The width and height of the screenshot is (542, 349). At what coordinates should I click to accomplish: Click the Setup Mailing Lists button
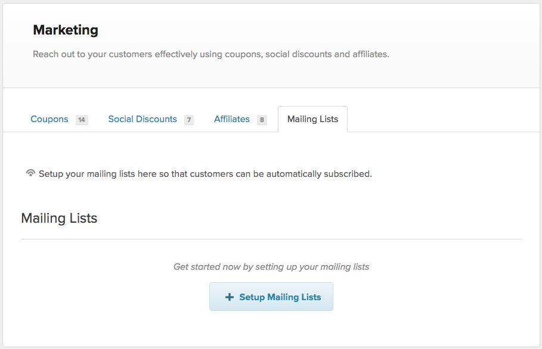271,297
